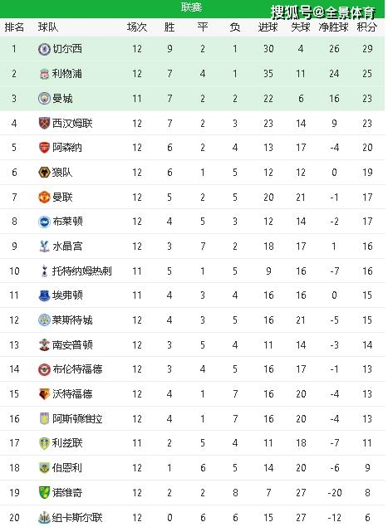
Task: Click the Chelsea club crest icon
Action: (x=44, y=49)
